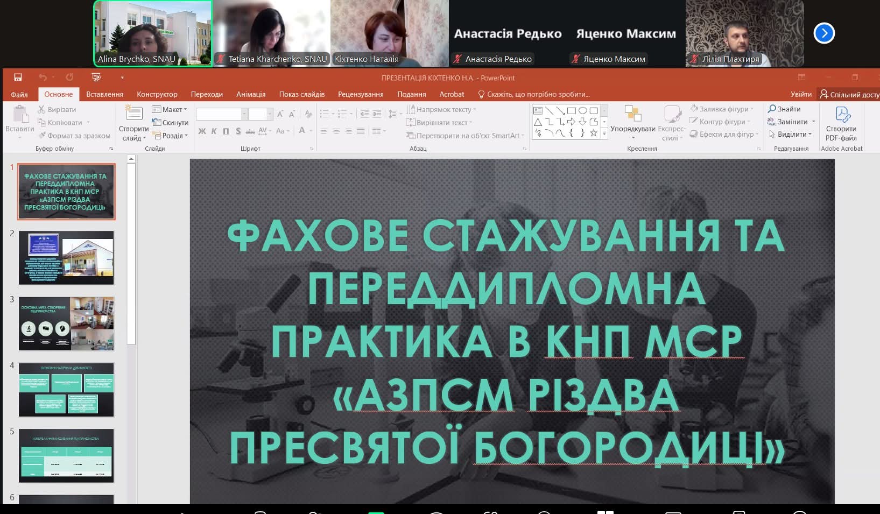
Task: Click the Find (Знайти) magnifier tool
Action: [784, 109]
